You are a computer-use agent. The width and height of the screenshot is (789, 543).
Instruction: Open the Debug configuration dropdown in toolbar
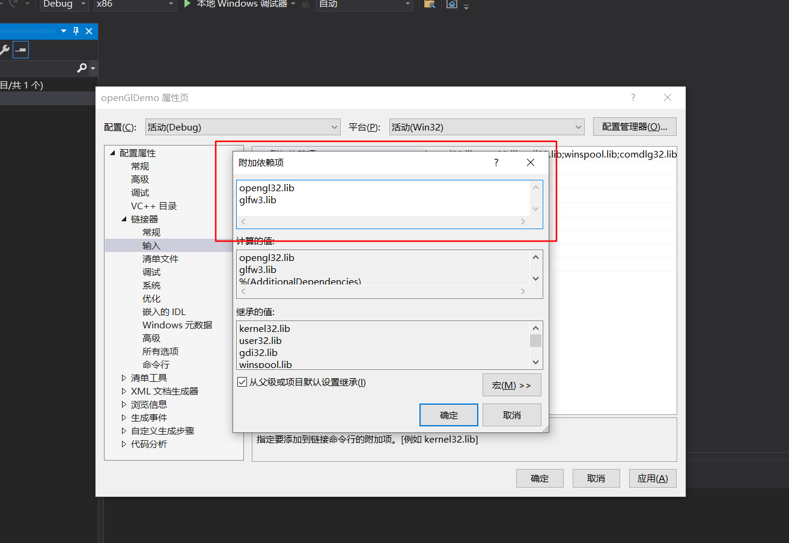click(x=64, y=4)
